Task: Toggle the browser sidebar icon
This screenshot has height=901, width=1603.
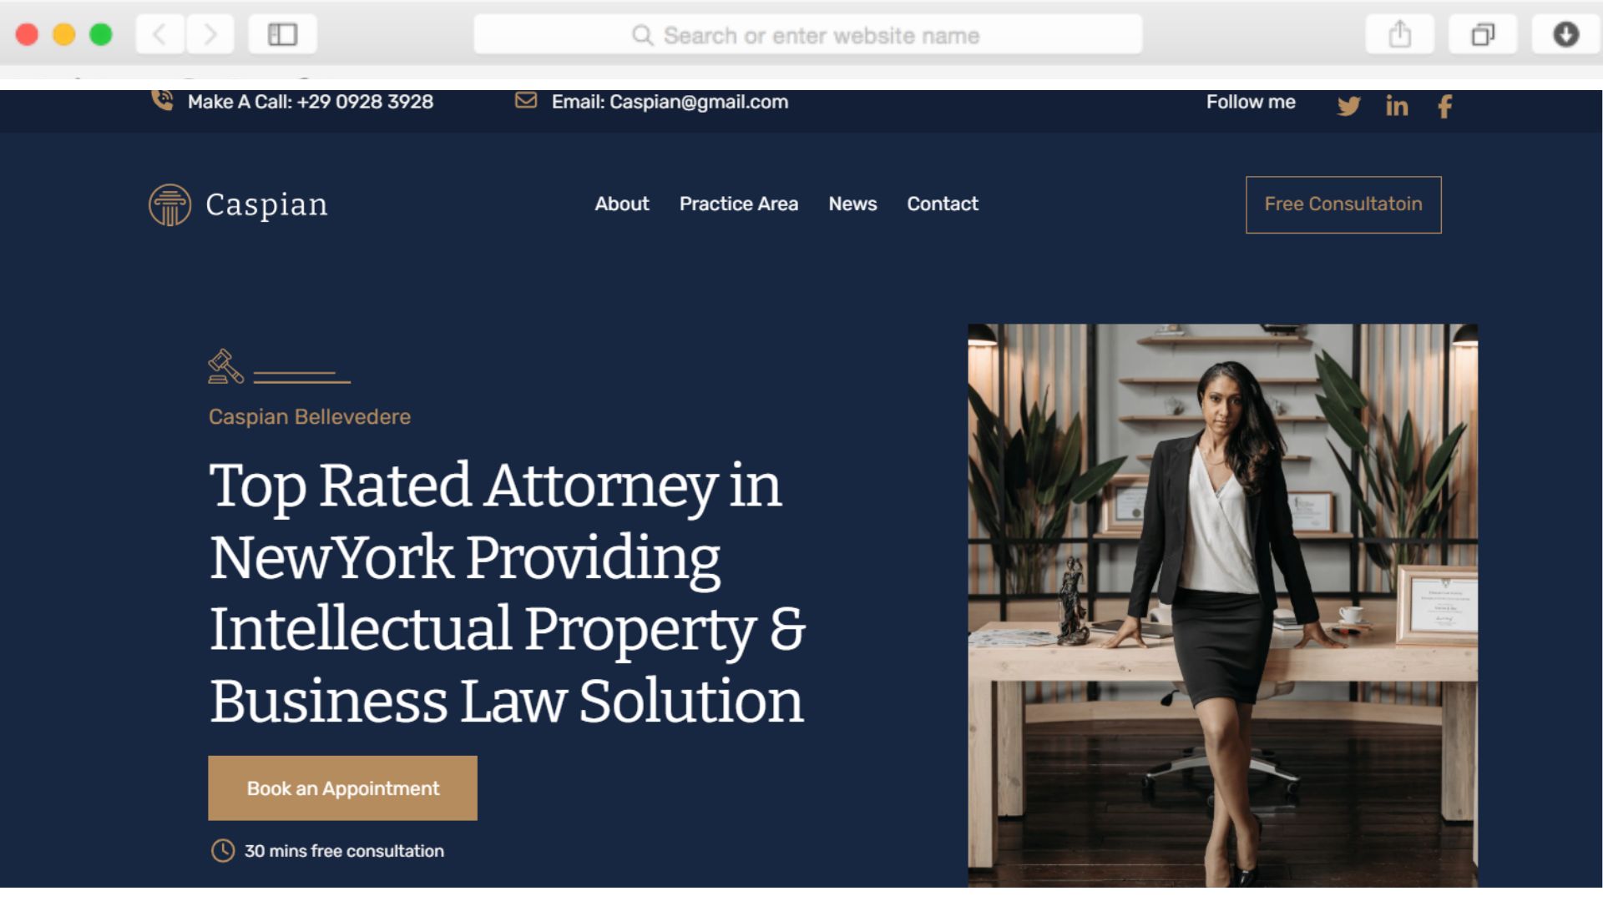Action: [x=282, y=35]
